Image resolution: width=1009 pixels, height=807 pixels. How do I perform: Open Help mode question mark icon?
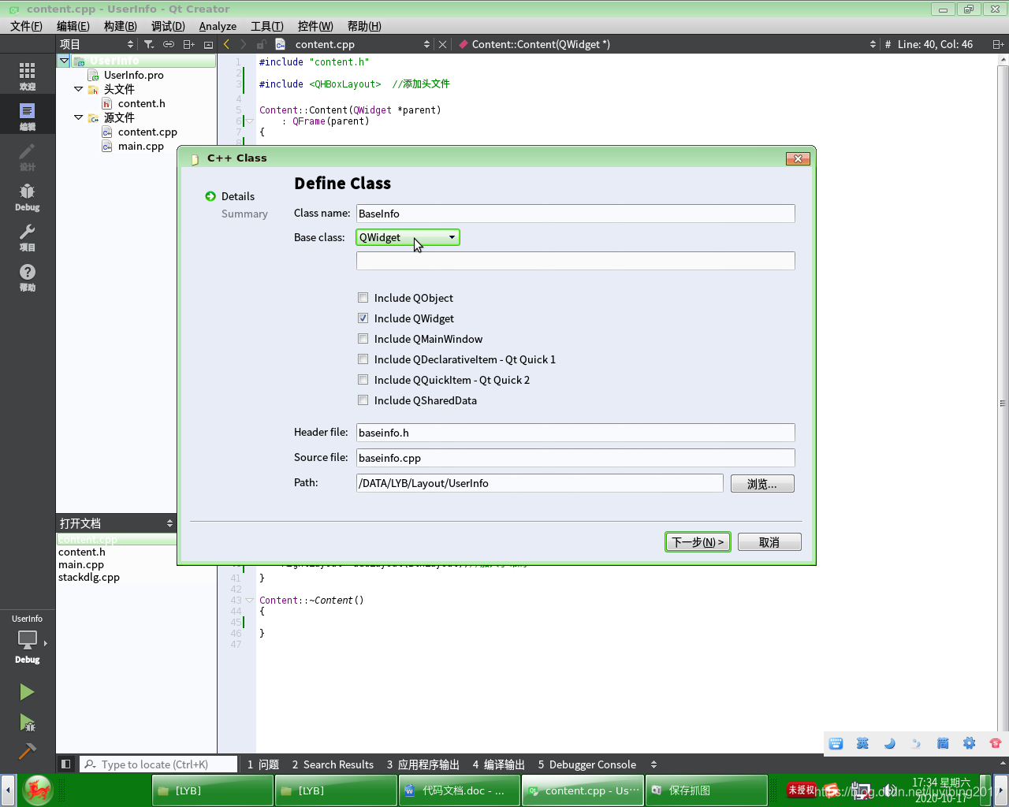pos(28,277)
